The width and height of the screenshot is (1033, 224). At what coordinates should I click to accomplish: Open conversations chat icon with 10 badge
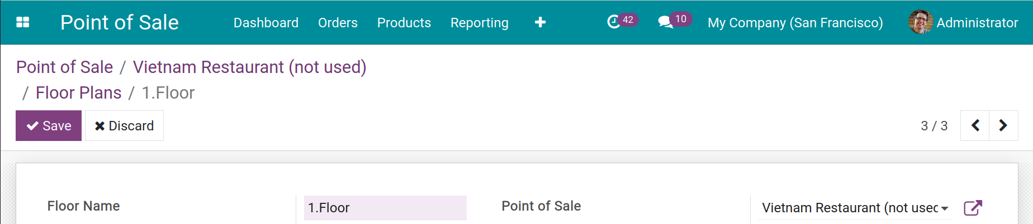coord(665,22)
